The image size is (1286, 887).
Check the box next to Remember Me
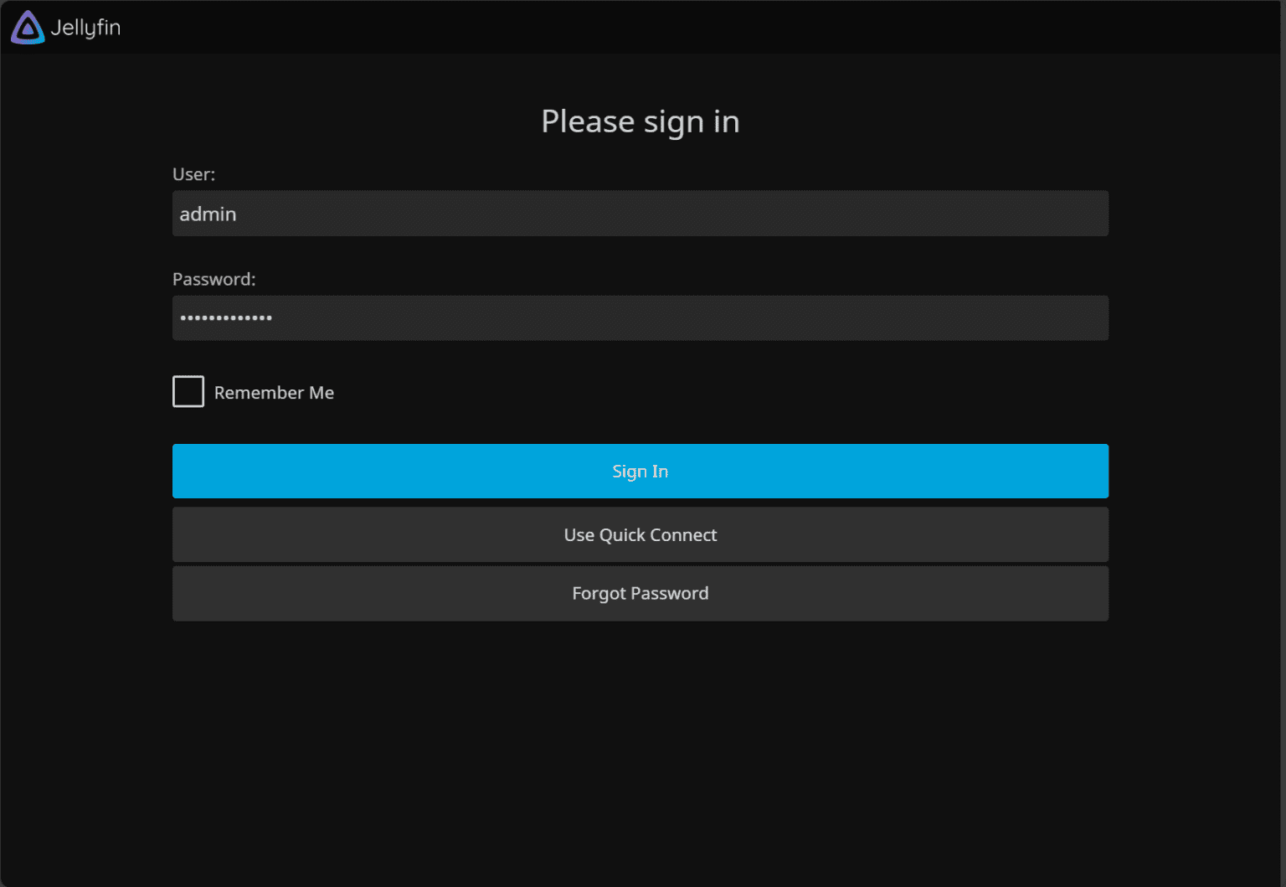[188, 391]
